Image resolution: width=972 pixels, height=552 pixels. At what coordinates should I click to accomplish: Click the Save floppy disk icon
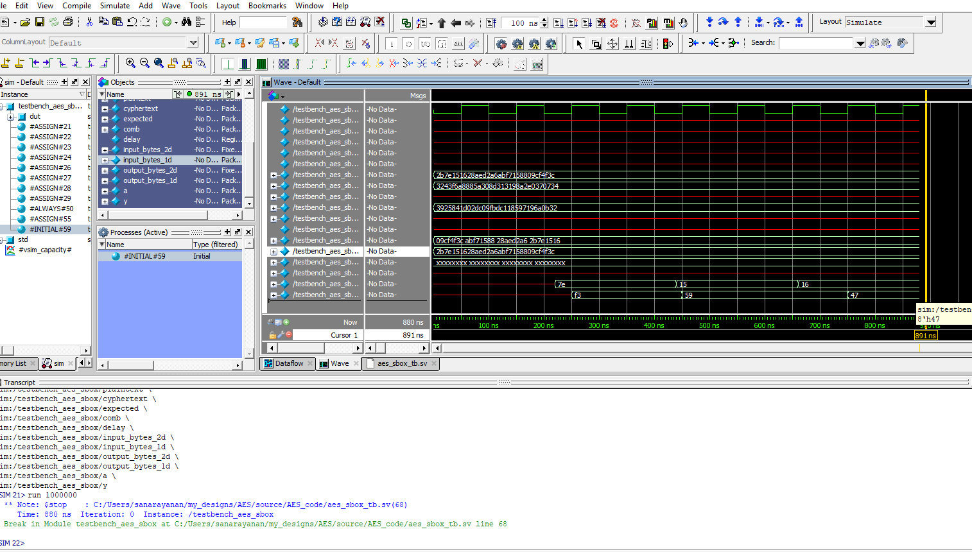click(40, 22)
